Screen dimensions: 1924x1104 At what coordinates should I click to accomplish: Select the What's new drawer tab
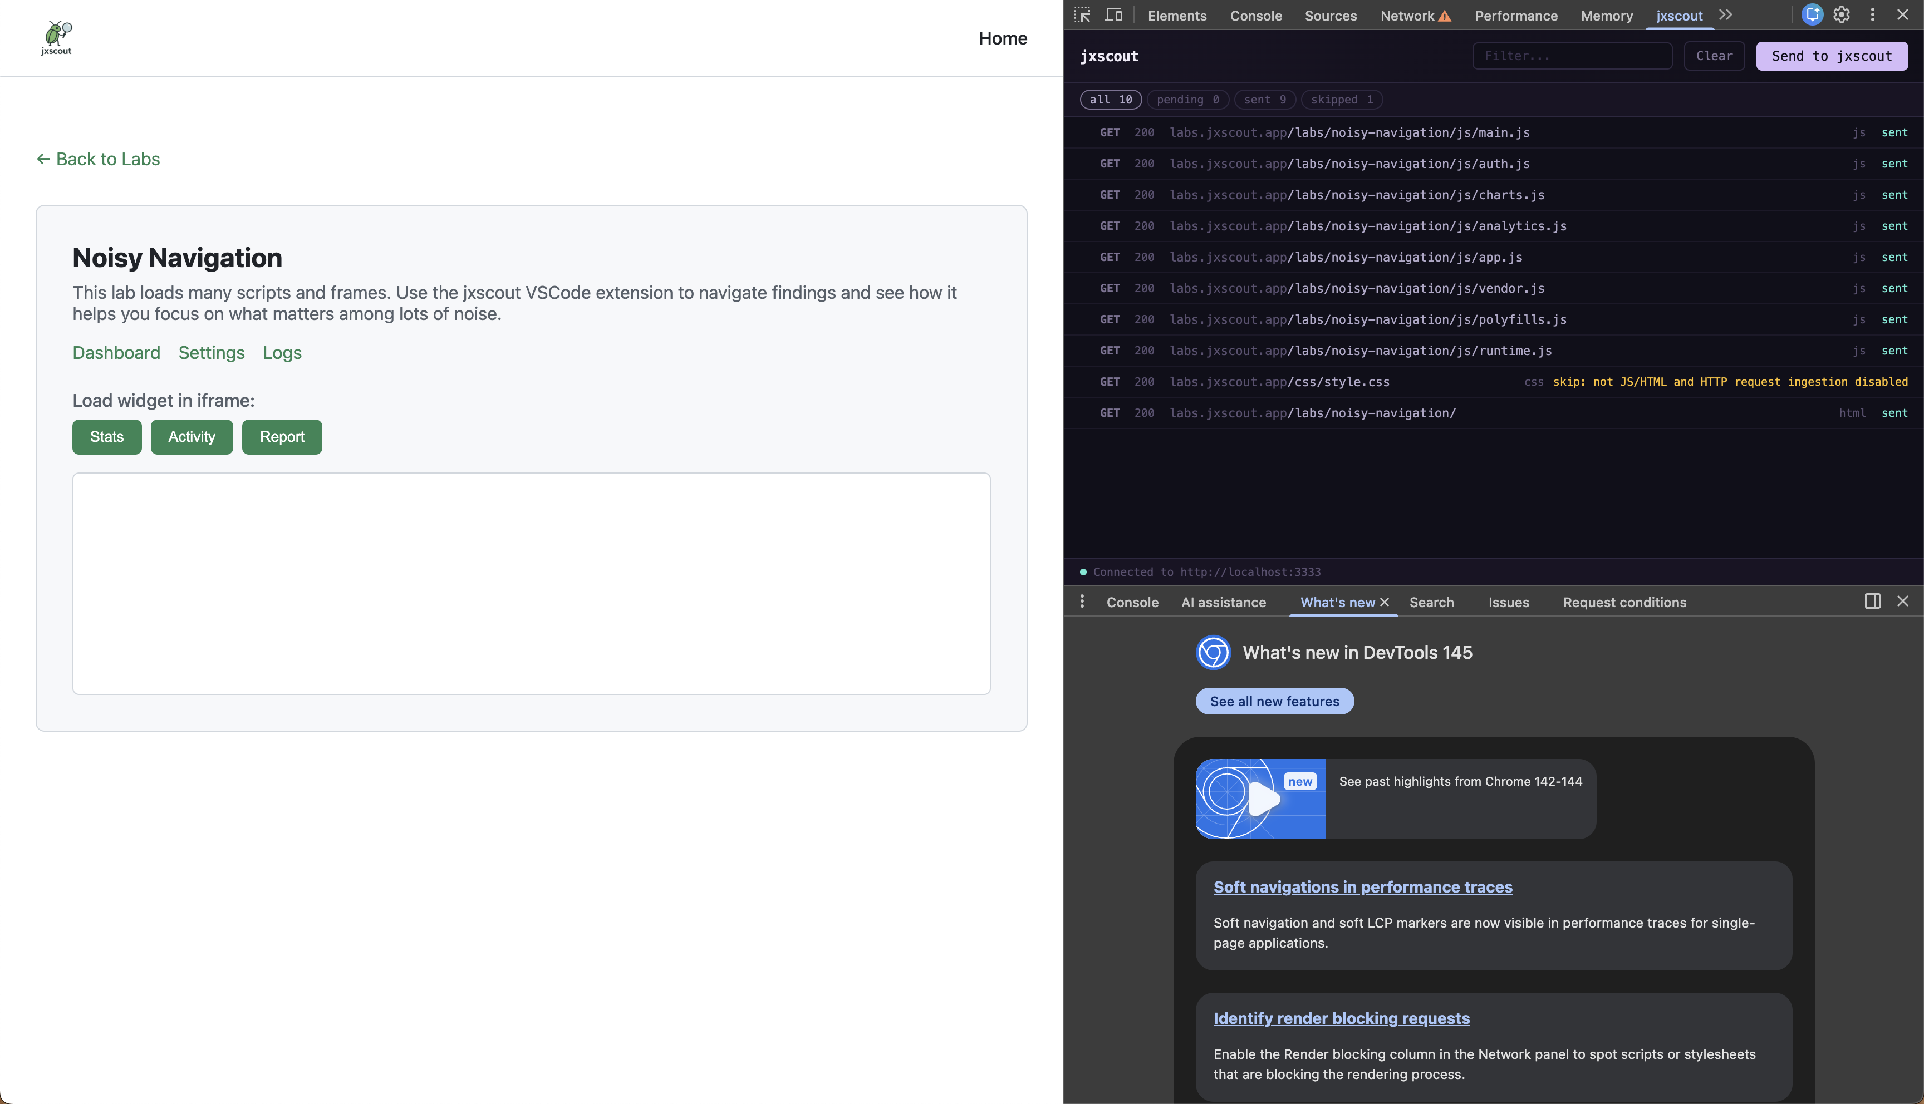point(1337,602)
